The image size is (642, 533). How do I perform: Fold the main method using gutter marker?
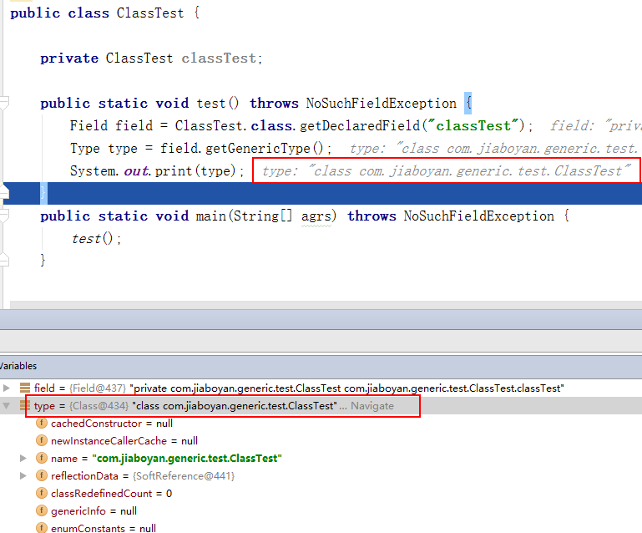(x=4, y=216)
